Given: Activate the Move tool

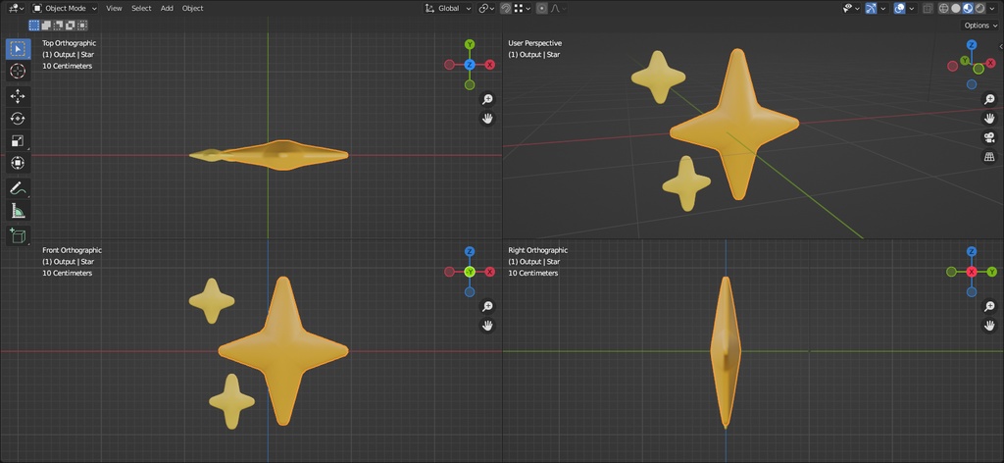Looking at the screenshot, I should point(18,96).
